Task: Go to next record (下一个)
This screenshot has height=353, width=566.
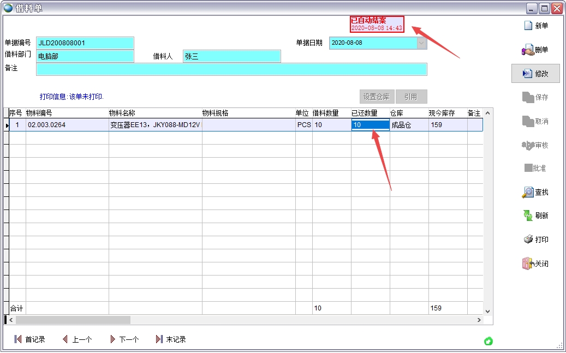Action: point(124,339)
